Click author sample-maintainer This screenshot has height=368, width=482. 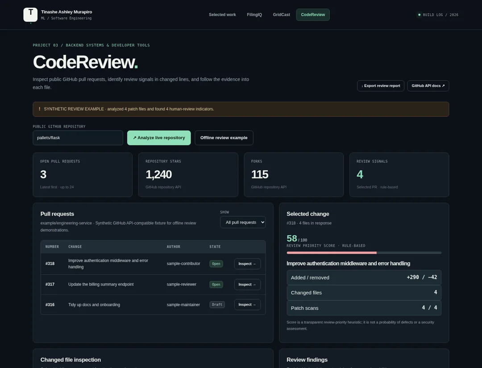[x=183, y=305]
